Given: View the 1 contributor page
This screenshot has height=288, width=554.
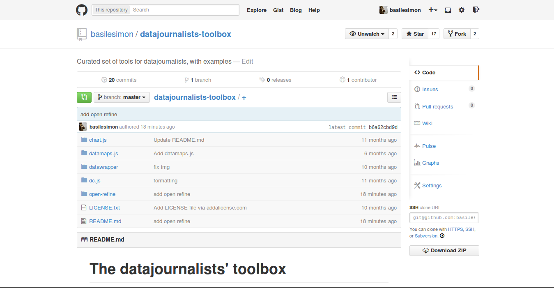Looking at the screenshot, I should pyautogui.click(x=358, y=80).
